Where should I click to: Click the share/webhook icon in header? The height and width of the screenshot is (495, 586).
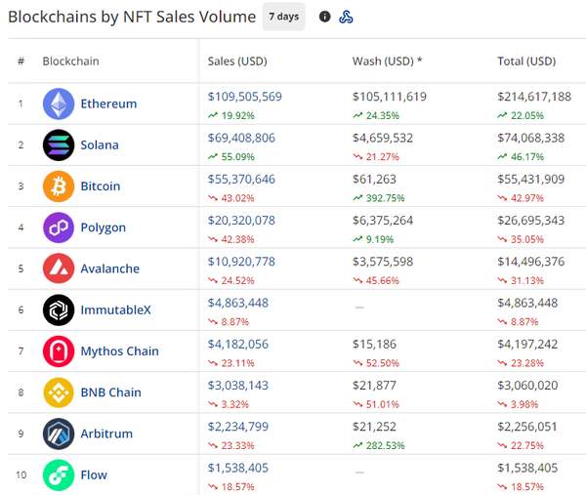(x=346, y=17)
